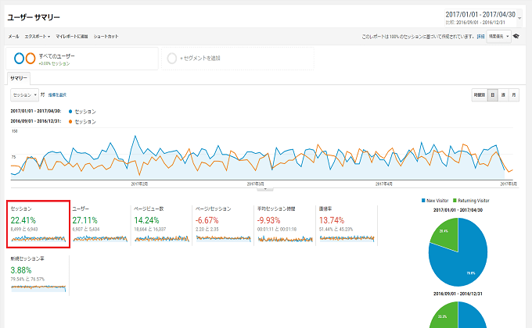Click the date range 2017/01/01 - 2017/04/30
The width and height of the screenshot is (532, 328).
point(480,15)
